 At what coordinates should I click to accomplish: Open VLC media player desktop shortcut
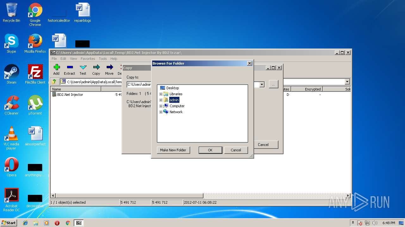(x=11, y=138)
